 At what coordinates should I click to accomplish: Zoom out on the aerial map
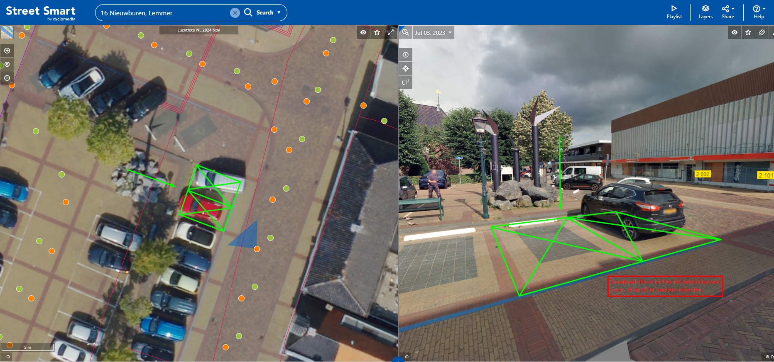point(7,78)
